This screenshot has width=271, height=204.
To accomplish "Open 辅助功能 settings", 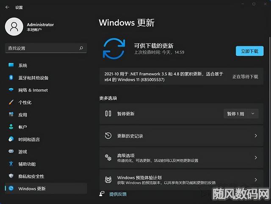I will [x=46, y=164].
